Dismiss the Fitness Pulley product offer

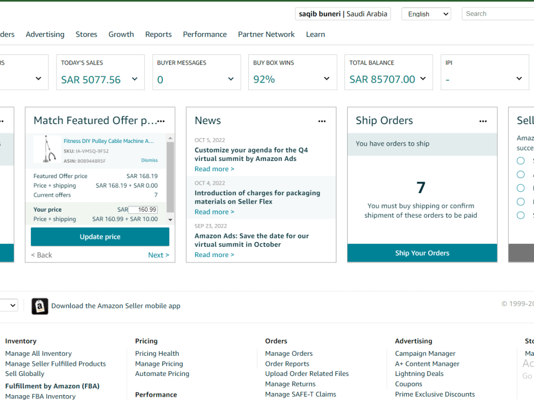(150, 160)
